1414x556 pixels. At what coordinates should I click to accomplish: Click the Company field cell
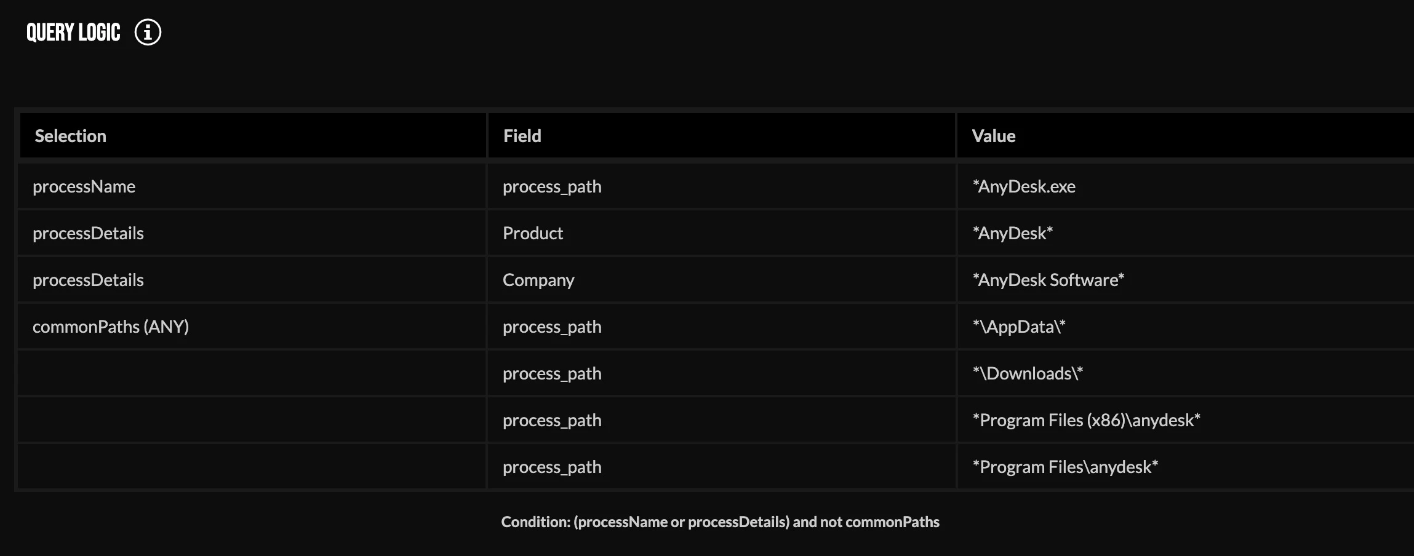[721, 280]
